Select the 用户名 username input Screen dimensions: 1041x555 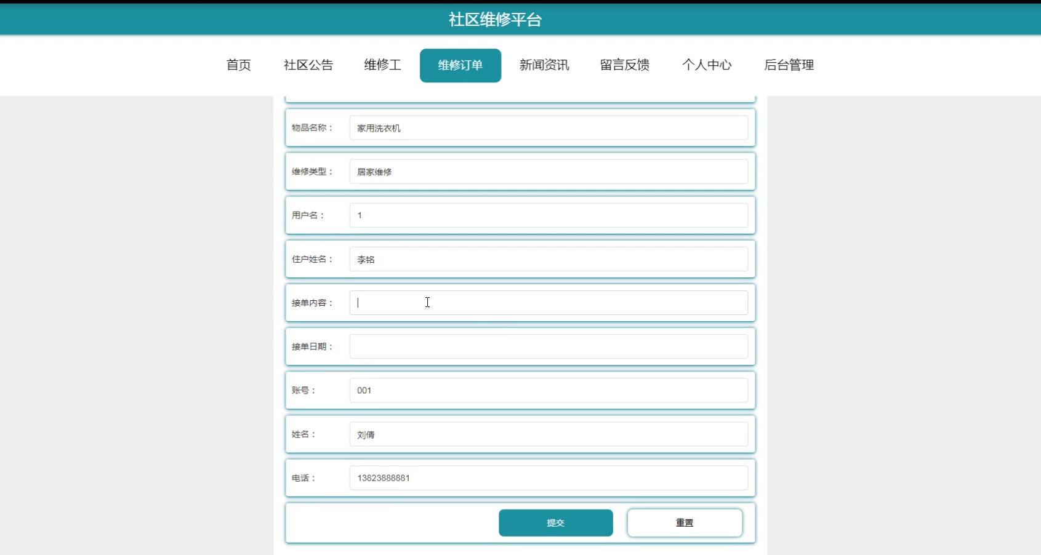tap(548, 215)
